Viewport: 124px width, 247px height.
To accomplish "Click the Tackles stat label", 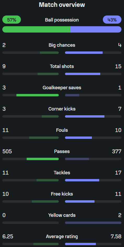I will 62,173.
